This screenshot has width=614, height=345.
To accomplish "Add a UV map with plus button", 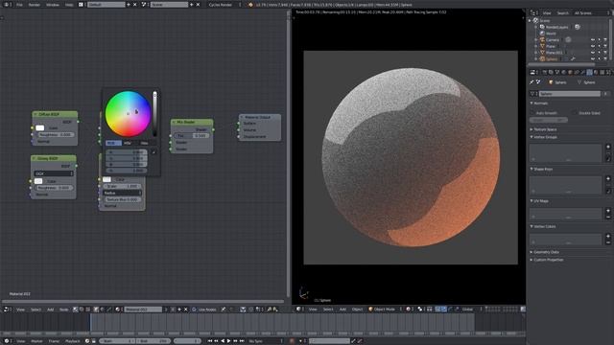I will click(608, 211).
